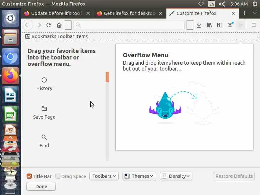Switch to 'Get Firefox for desktop' tab
This screenshot has width=260, height=195.
130,13
